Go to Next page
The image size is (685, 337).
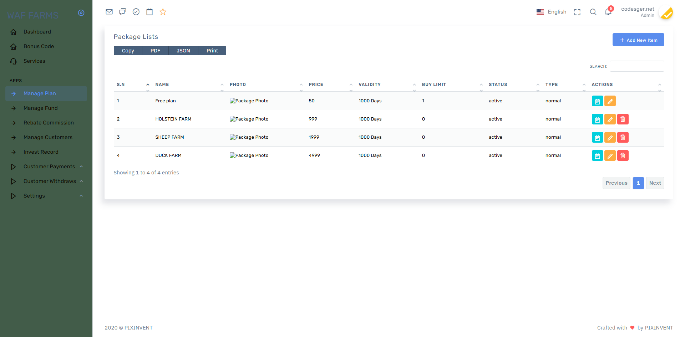pyautogui.click(x=655, y=183)
